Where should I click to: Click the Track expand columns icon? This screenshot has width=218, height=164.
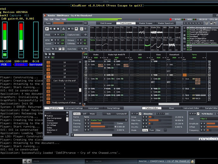pos(63,49)
